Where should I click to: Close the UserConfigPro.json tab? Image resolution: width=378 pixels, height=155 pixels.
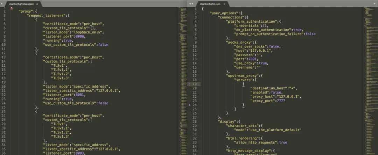(225, 3)
